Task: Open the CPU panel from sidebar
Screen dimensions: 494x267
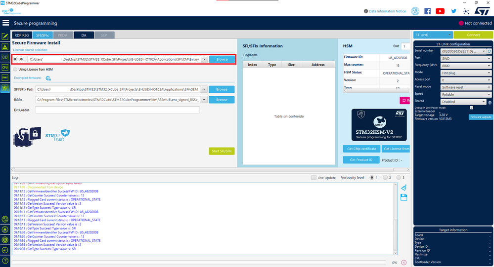Action: coord(5,67)
